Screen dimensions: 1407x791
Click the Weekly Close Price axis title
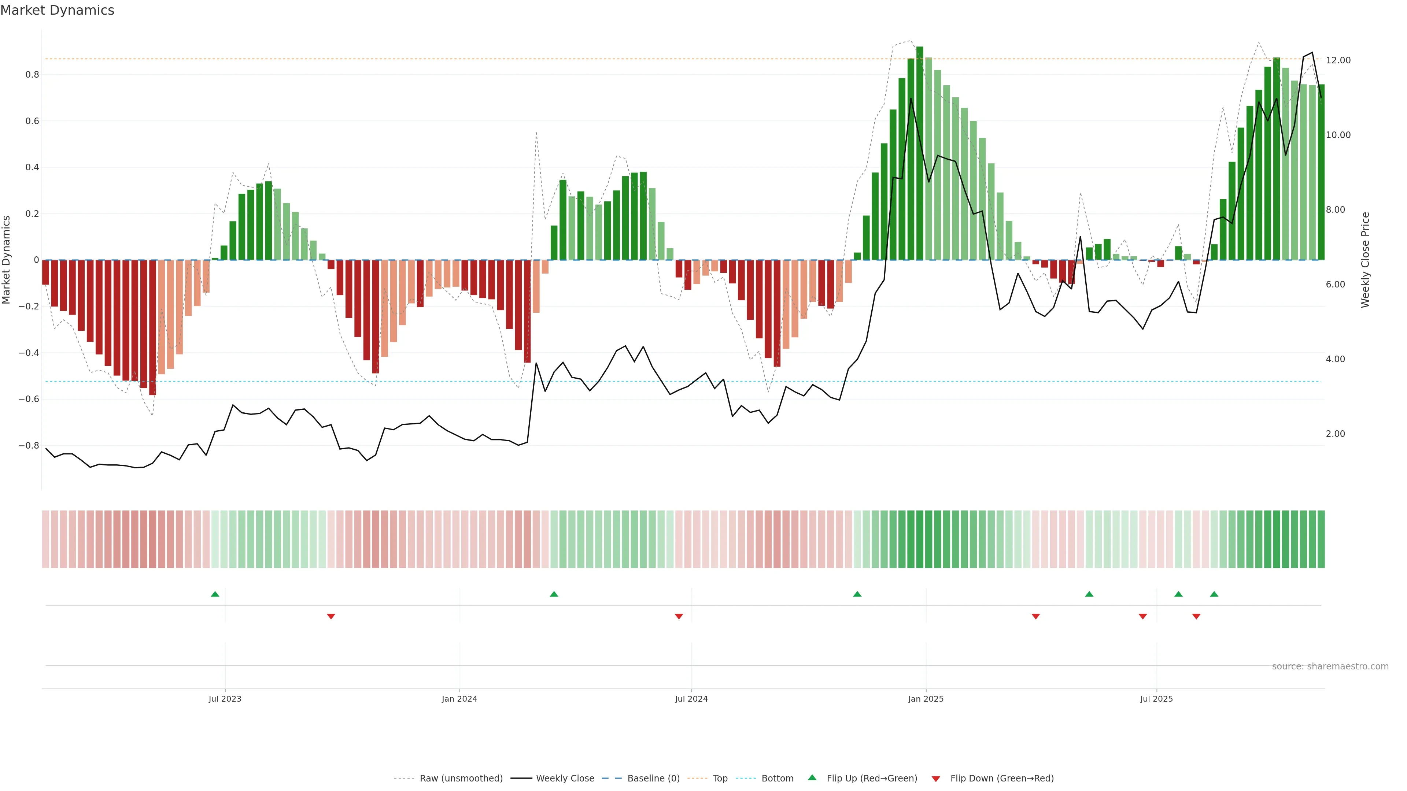pyautogui.click(x=1366, y=260)
